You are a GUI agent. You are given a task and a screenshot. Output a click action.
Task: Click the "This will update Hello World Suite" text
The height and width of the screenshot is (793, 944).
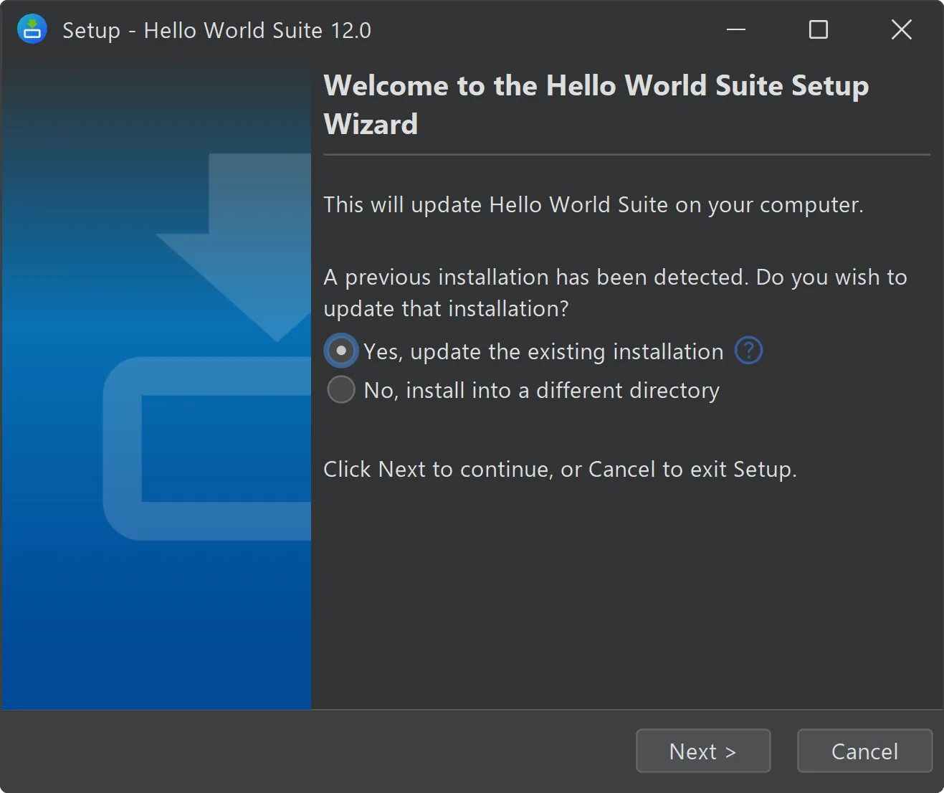point(593,204)
